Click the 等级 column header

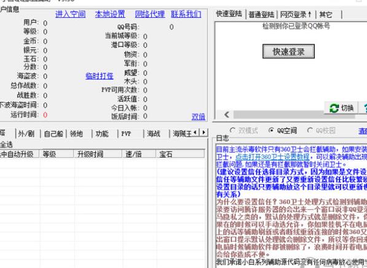[x=56, y=155]
